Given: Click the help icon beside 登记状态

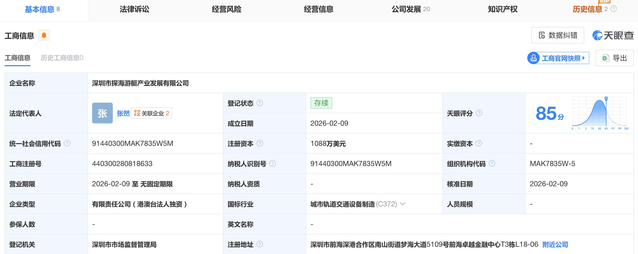Looking at the screenshot, I should 259,103.
